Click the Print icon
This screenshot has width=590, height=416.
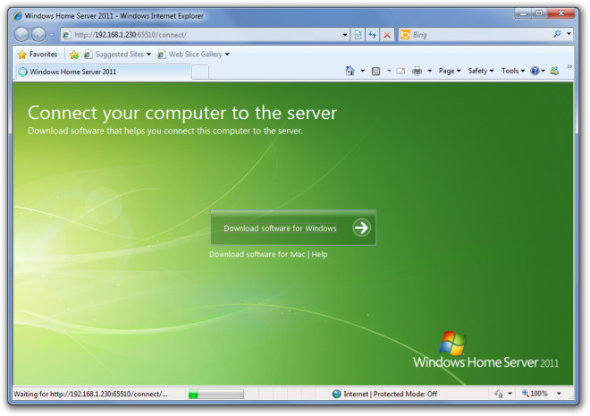pyautogui.click(x=417, y=71)
